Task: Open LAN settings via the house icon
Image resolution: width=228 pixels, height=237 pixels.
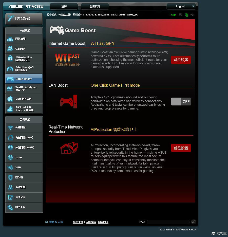Action: point(10,137)
